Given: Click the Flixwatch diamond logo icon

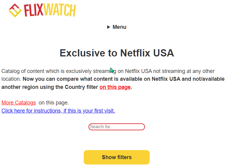Looking at the screenshot, I should (x=15, y=10).
